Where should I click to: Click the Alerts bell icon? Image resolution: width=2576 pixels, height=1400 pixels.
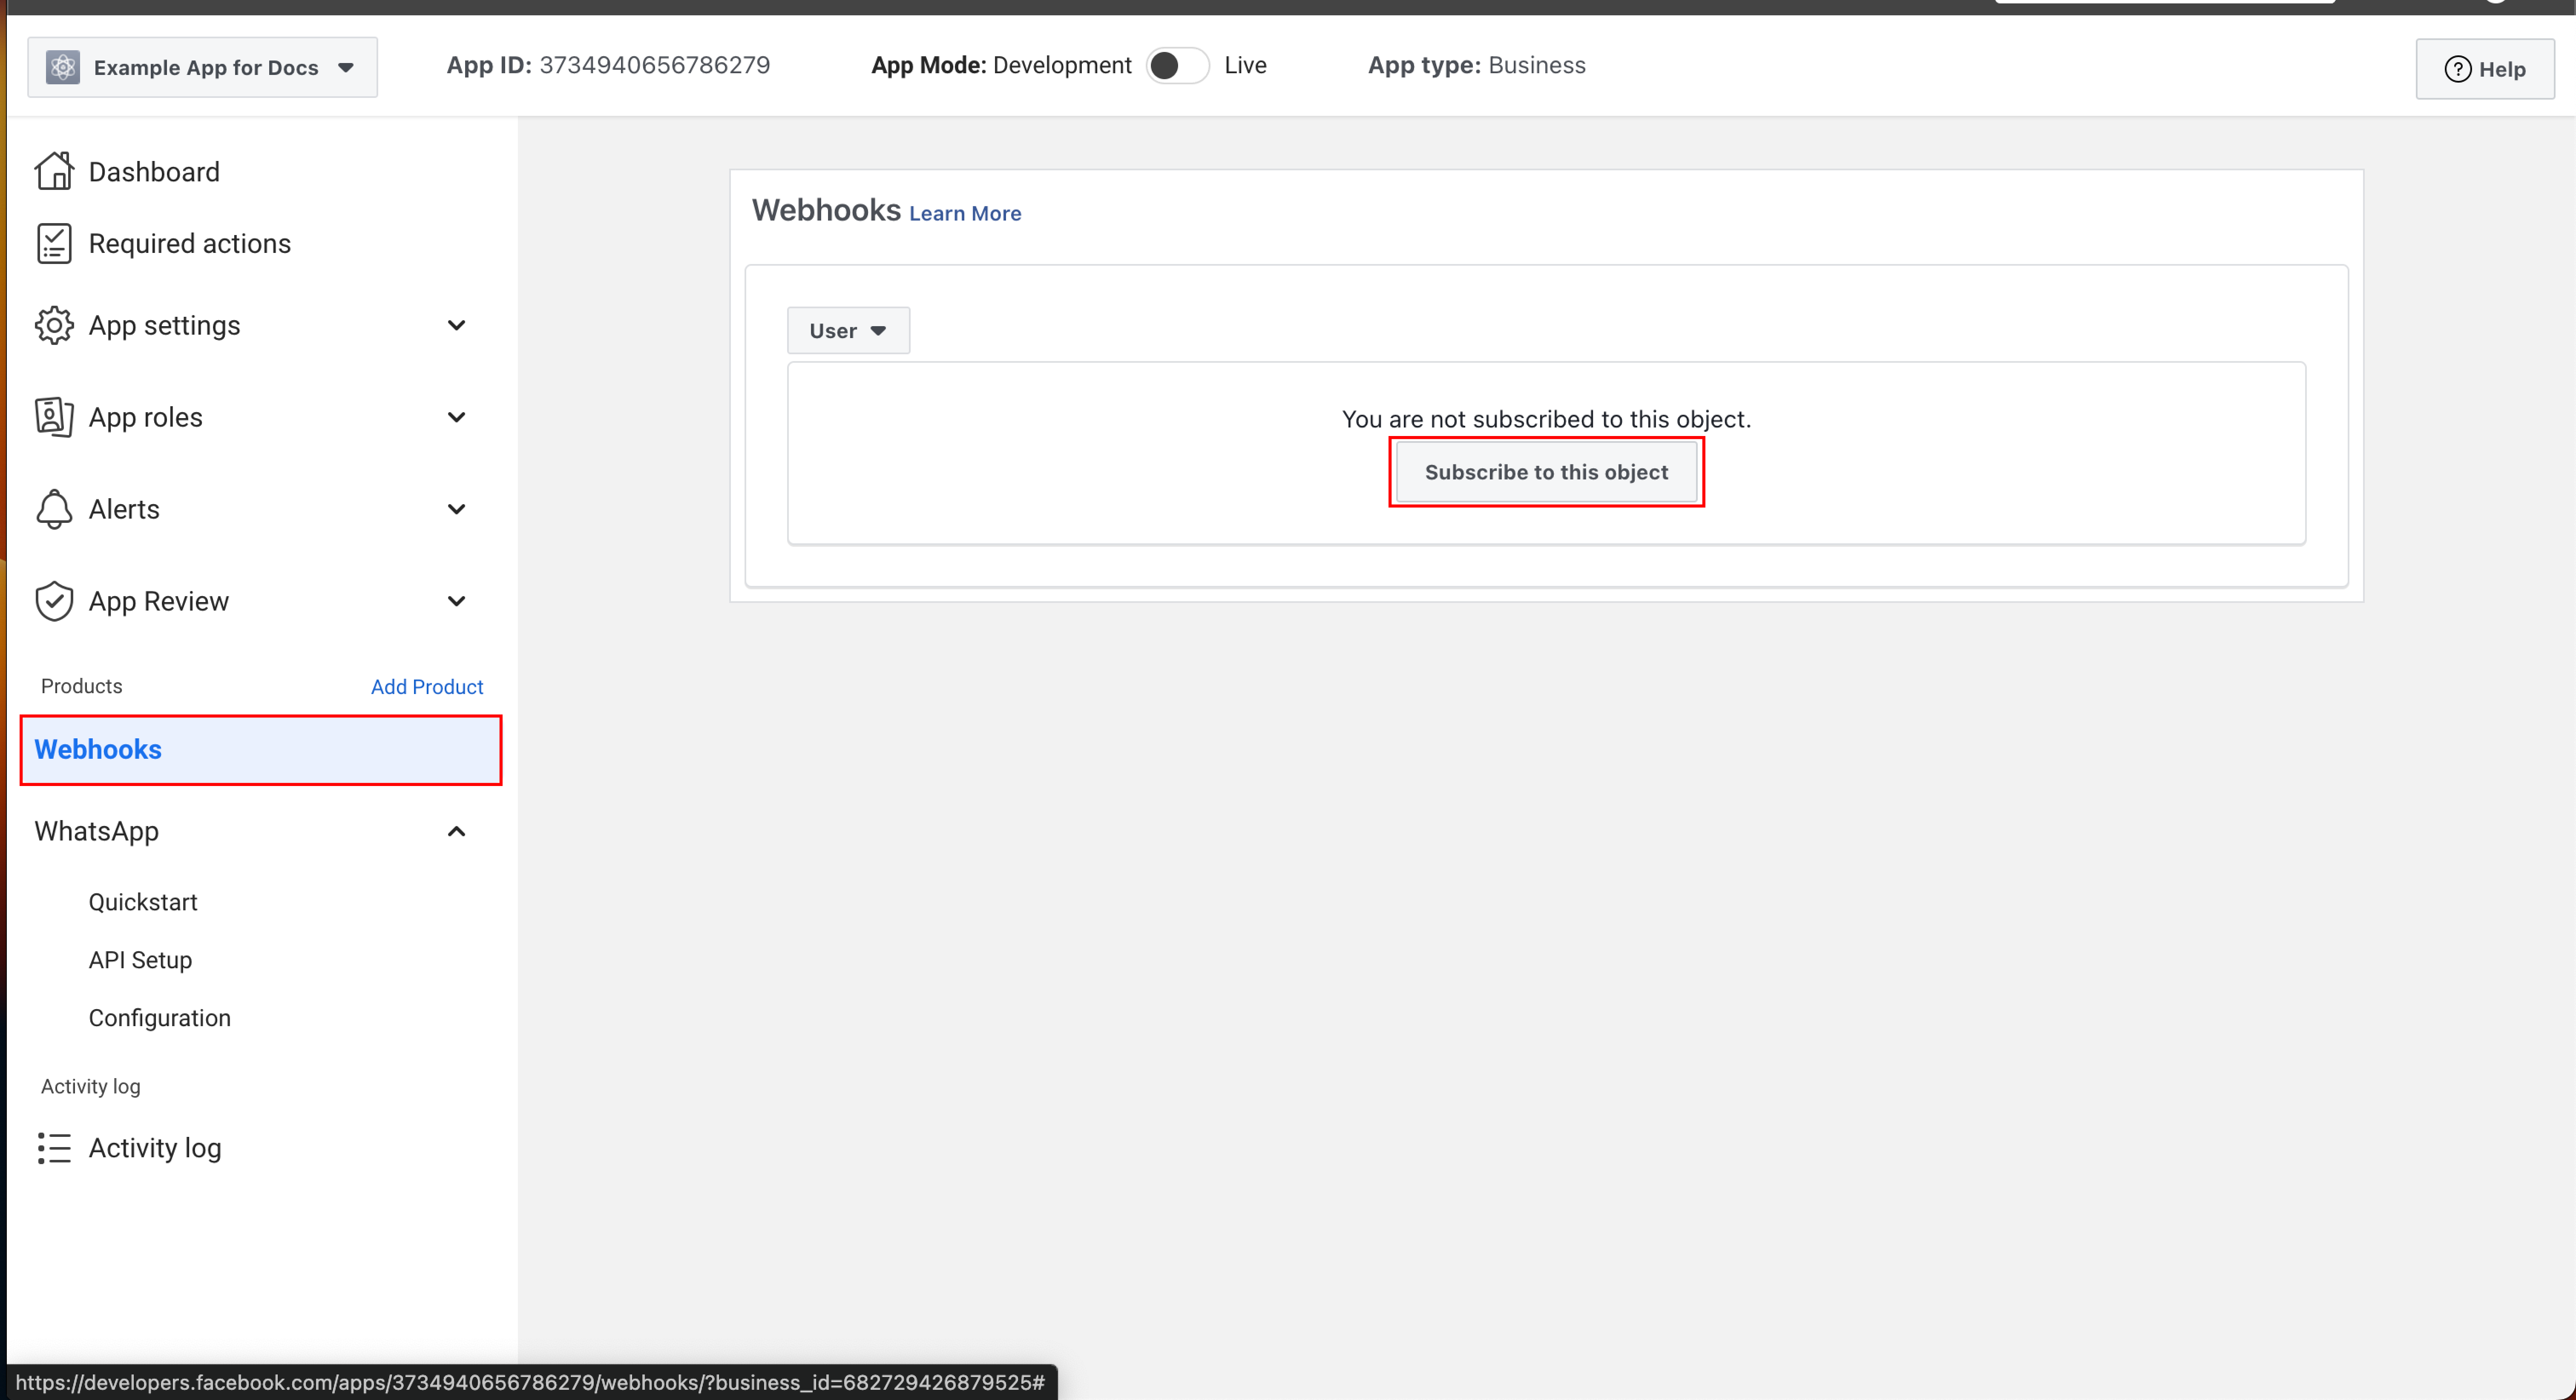pos(54,509)
